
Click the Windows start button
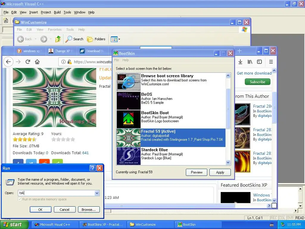[14, 225]
